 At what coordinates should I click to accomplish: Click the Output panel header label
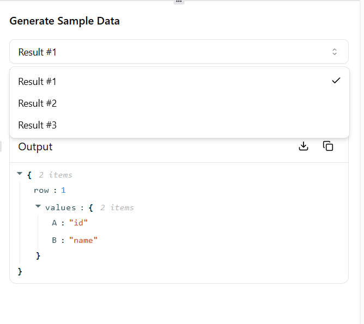35,147
